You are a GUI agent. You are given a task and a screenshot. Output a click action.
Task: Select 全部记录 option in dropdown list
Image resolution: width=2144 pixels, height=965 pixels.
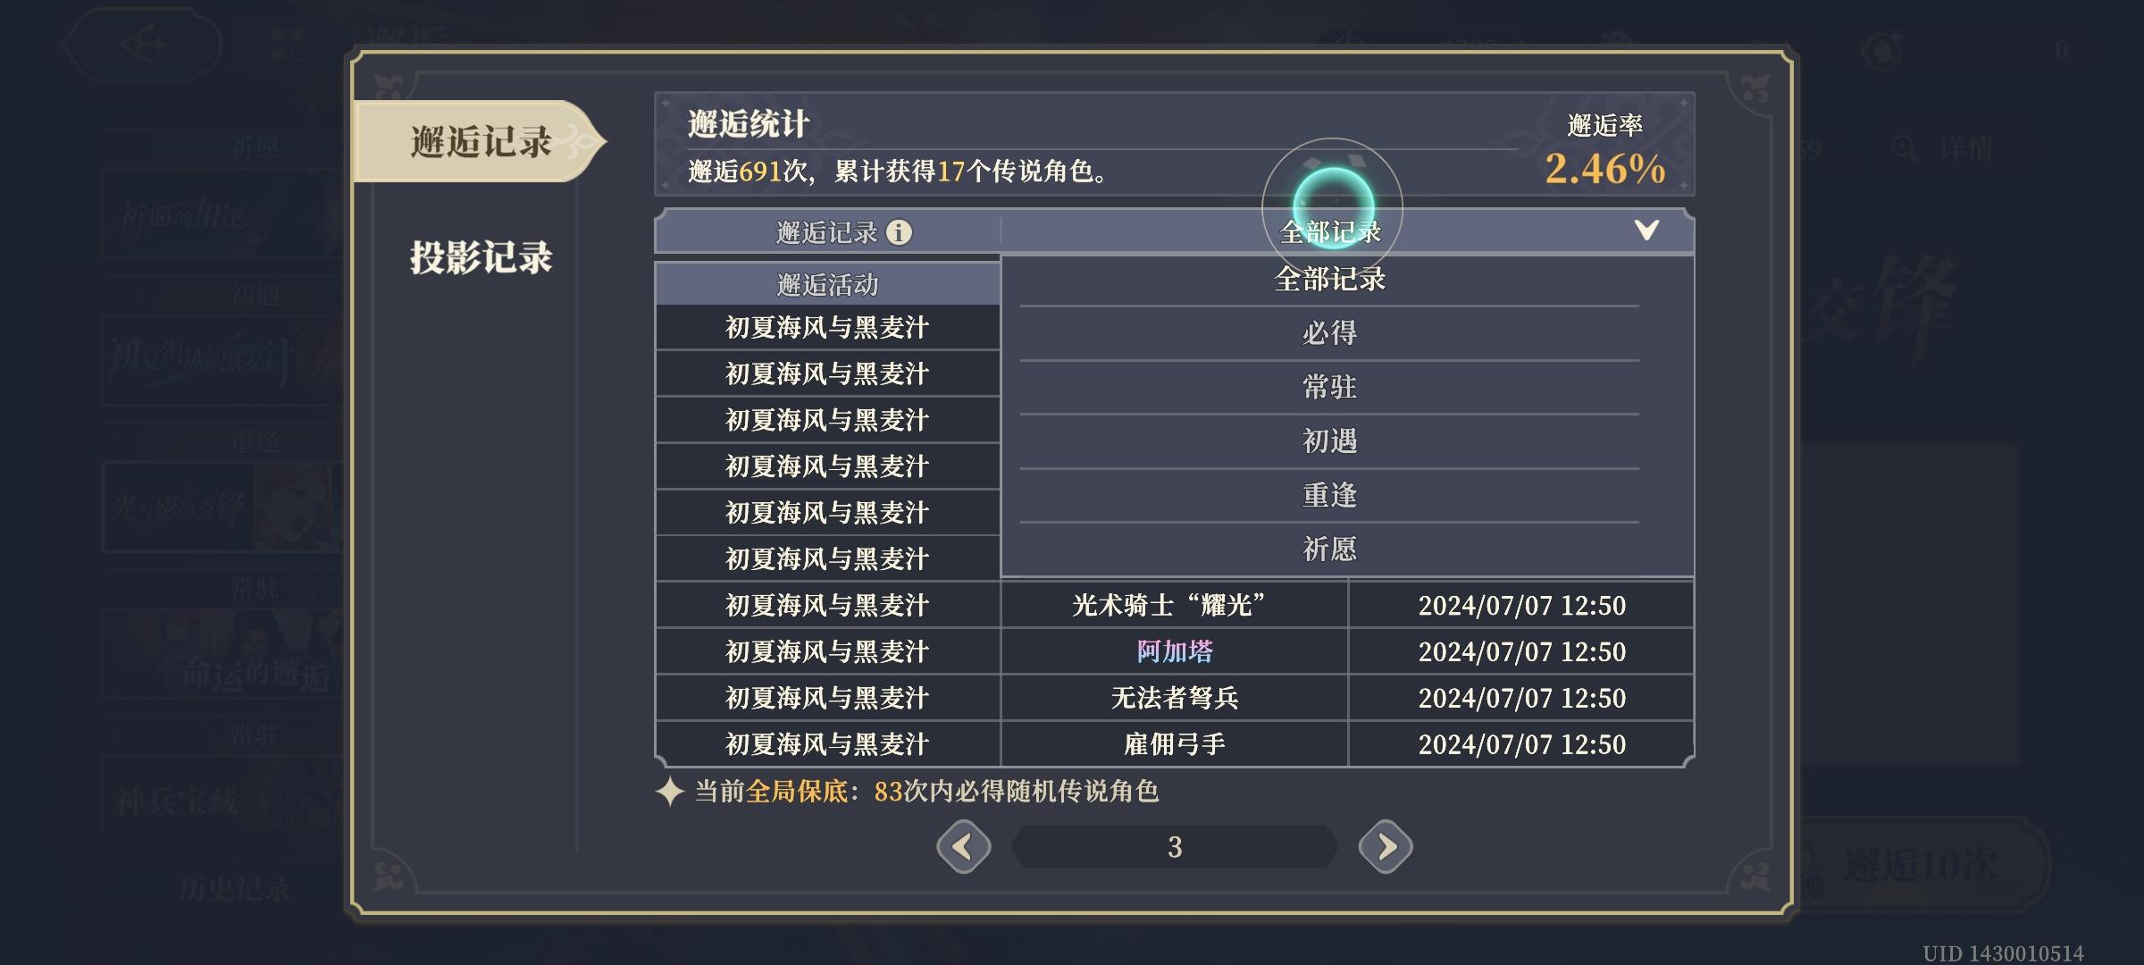click(1329, 280)
